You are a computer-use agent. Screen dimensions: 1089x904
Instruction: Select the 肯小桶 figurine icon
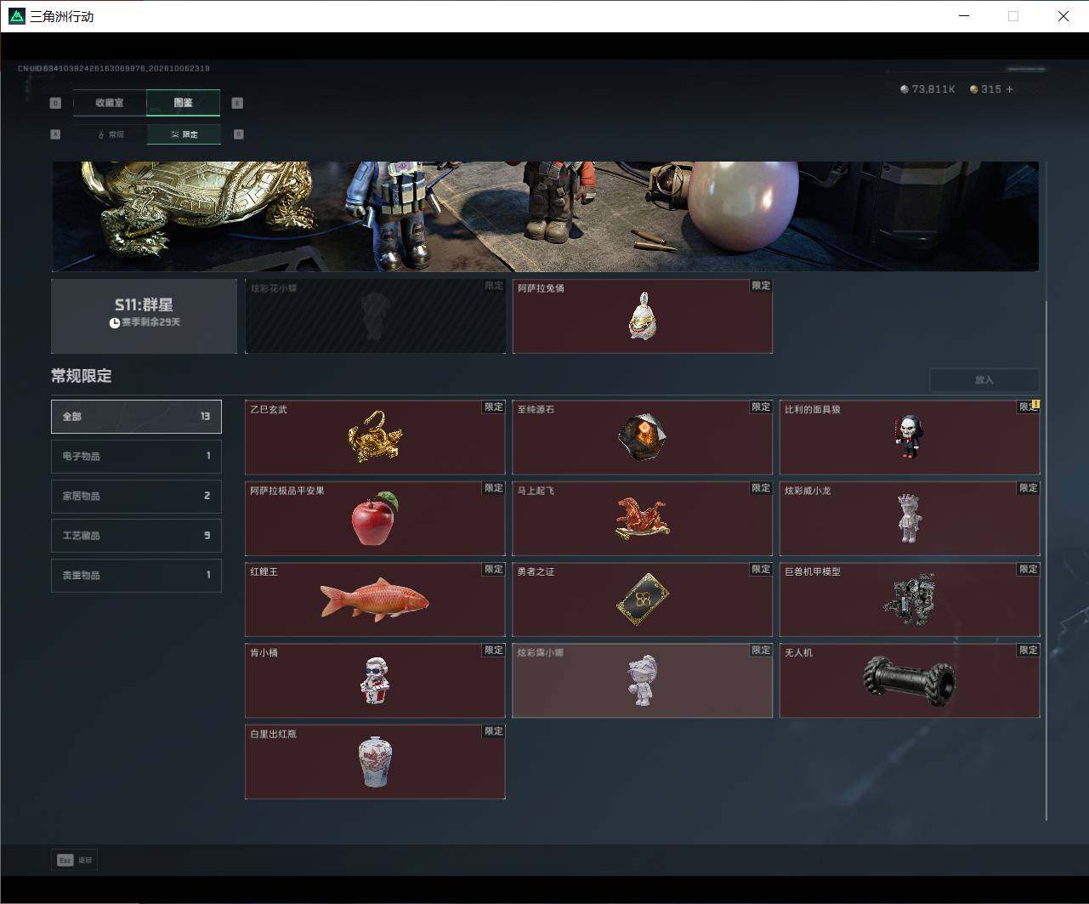tap(375, 680)
